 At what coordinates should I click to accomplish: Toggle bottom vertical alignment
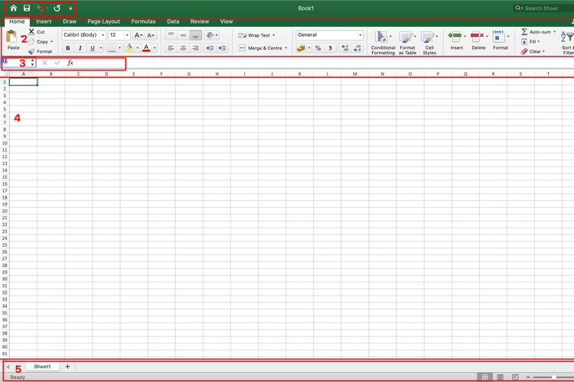195,35
